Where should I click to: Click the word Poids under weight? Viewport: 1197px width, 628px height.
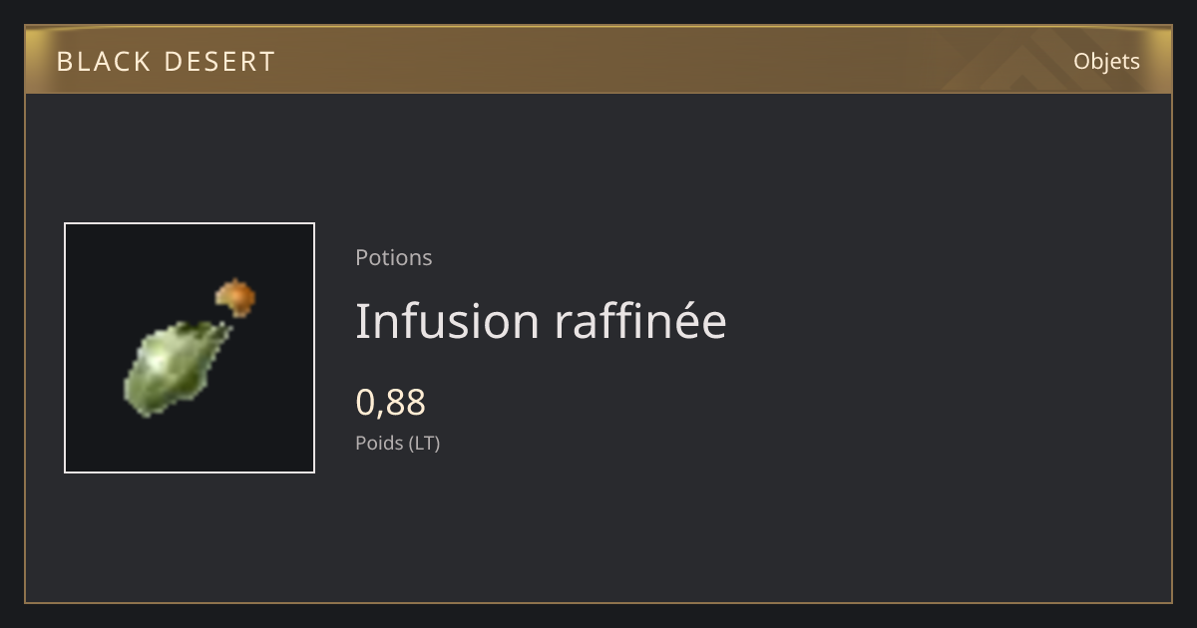point(379,443)
